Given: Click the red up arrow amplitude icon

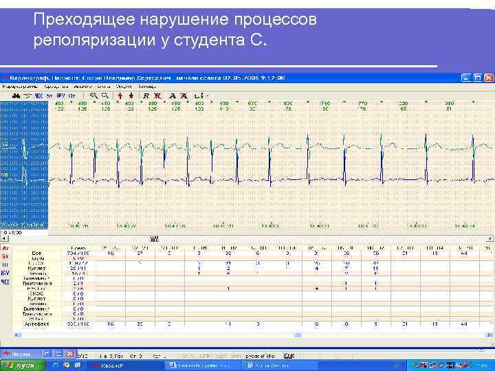Looking at the screenshot, I should (120, 95).
